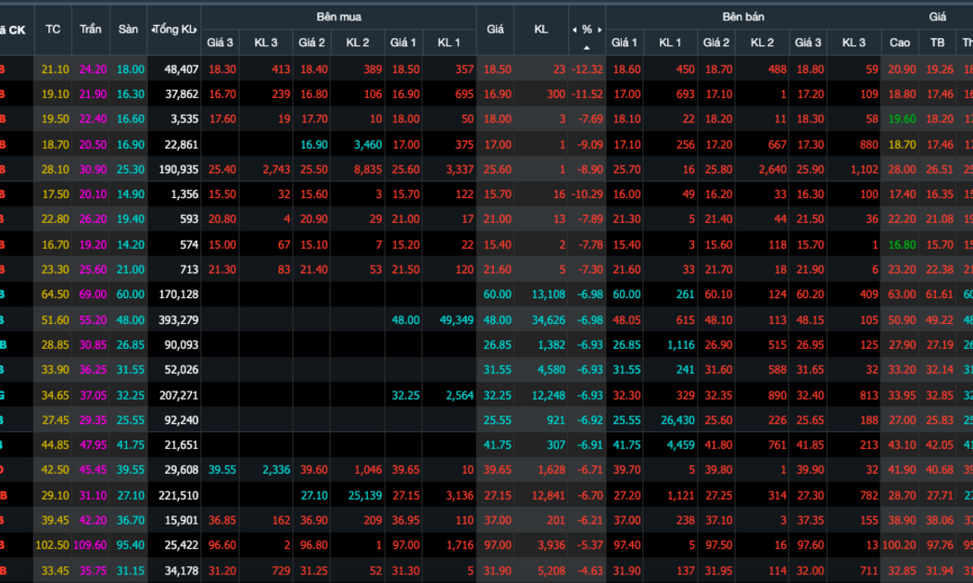This screenshot has height=583, width=973.
Task: Click the -12.32 percent change cell
Action: pos(587,69)
